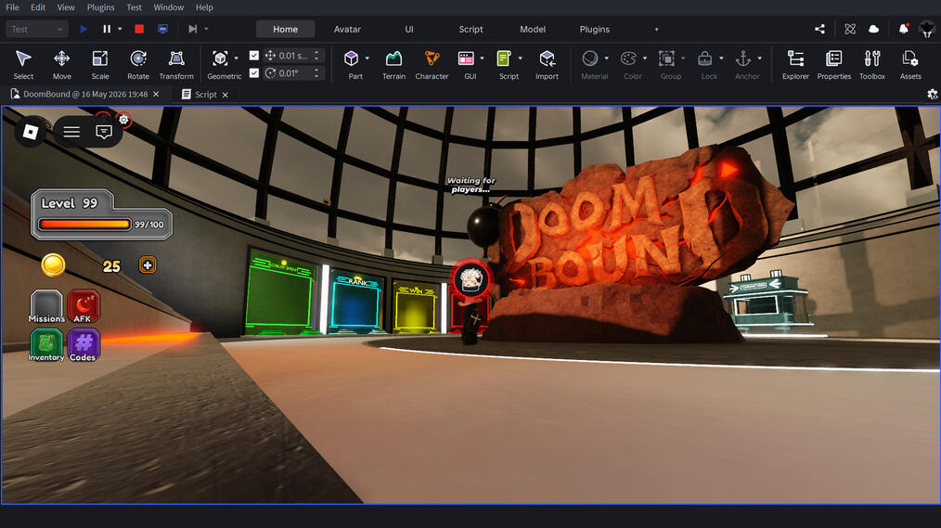Pick the Scale tool
Screen dimensions: 941x528
(x=100, y=64)
